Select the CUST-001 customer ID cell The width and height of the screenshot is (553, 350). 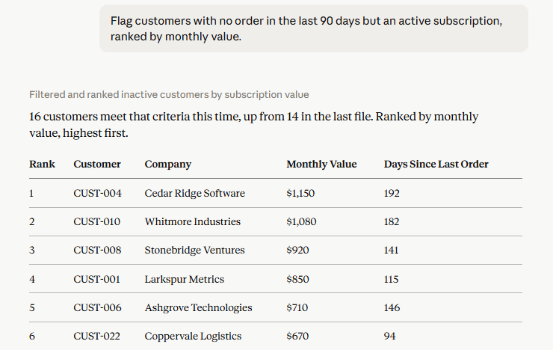(x=96, y=279)
